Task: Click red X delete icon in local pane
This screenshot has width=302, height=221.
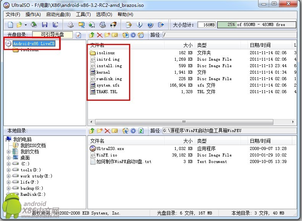Action: point(107,131)
